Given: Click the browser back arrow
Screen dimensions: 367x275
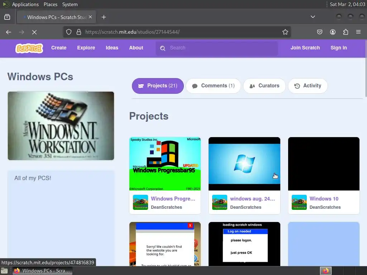Looking at the screenshot, I should click(9, 32).
